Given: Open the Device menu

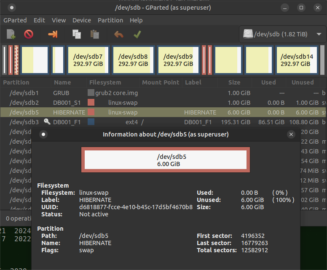Looking at the screenshot, I should pos(81,20).
